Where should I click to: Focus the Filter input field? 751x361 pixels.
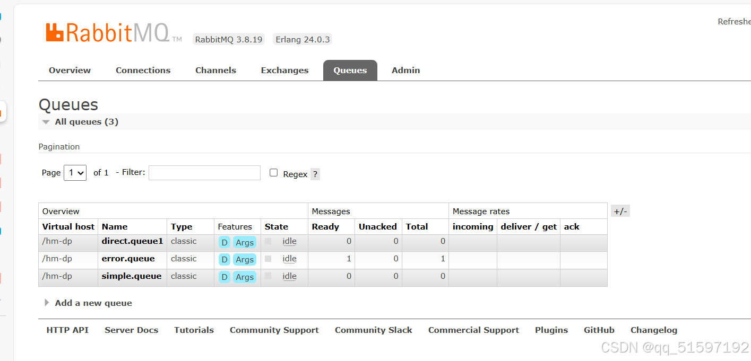click(x=204, y=173)
